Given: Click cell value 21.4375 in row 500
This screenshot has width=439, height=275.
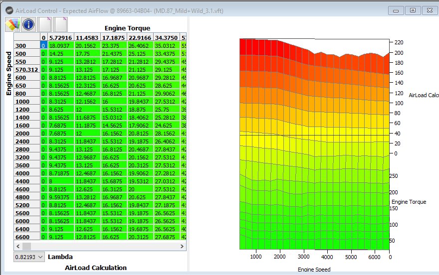Looking at the screenshot, I should coord(113,54).
